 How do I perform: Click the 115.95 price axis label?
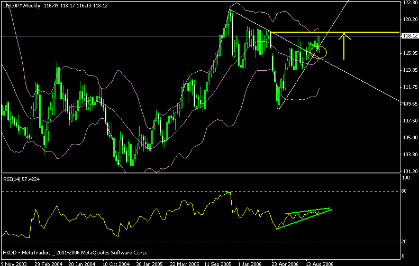410,53
